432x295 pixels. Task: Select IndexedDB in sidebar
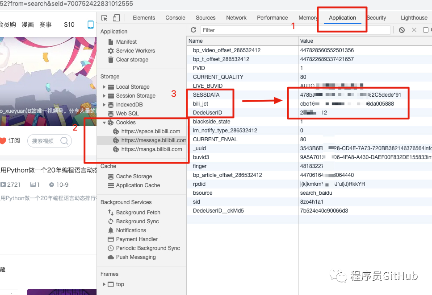pyautogui.click(x=129, y=105)
